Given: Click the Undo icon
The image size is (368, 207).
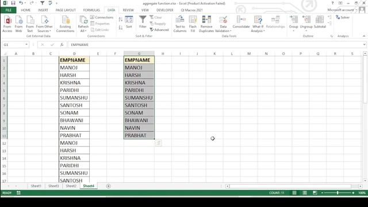Looking at the screenshot, I should tap(21, 3).
